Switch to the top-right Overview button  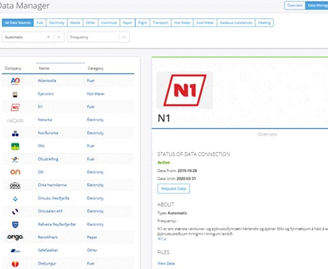click(294, 5)
